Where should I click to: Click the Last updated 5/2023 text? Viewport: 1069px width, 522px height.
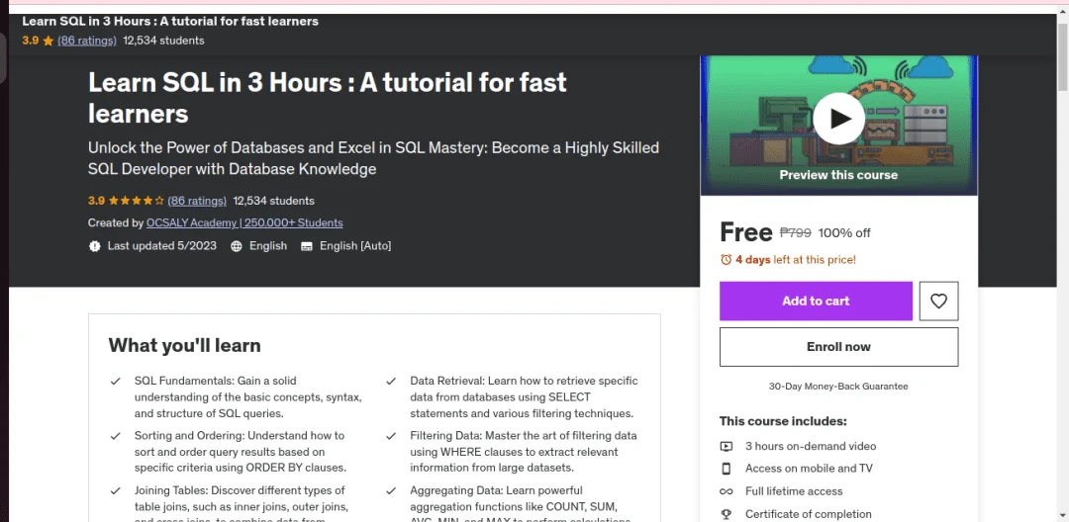[x=162, y=246]
